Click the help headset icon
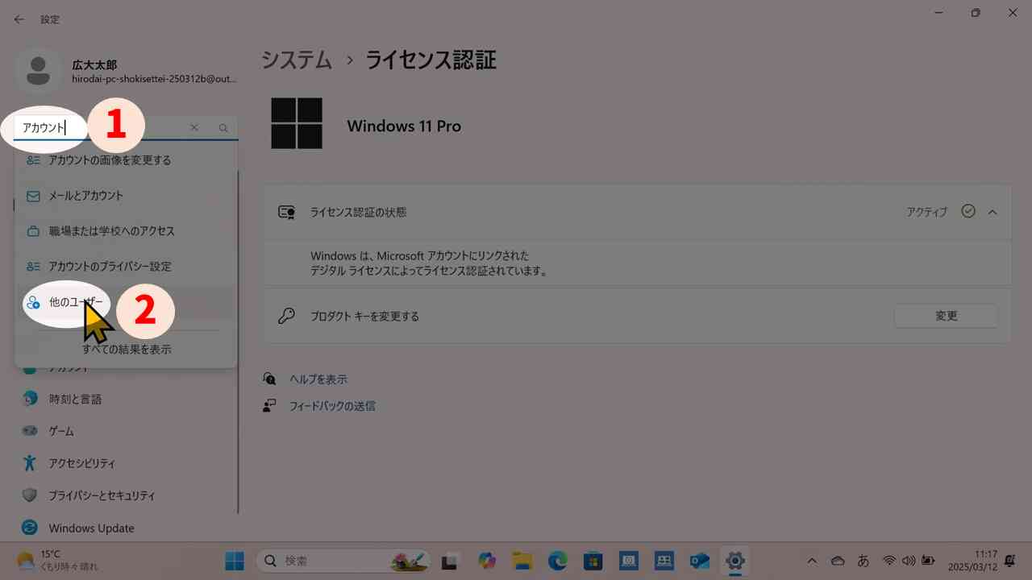The width and height of the screenshot is (1032, 580). click(x=269, y=379)
